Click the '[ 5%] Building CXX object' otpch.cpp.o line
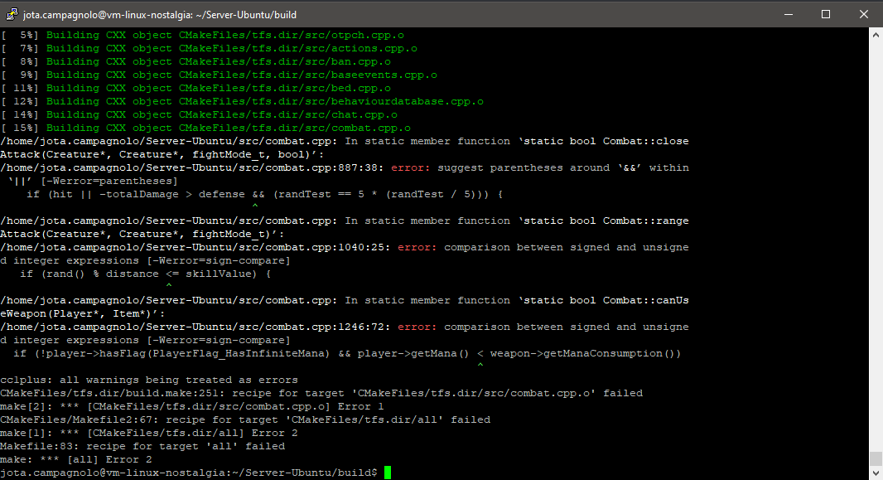 tap(202, 35)
